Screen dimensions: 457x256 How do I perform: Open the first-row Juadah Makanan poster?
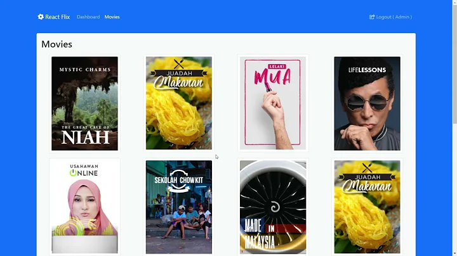pyautogui.click(x=179, y=103)
